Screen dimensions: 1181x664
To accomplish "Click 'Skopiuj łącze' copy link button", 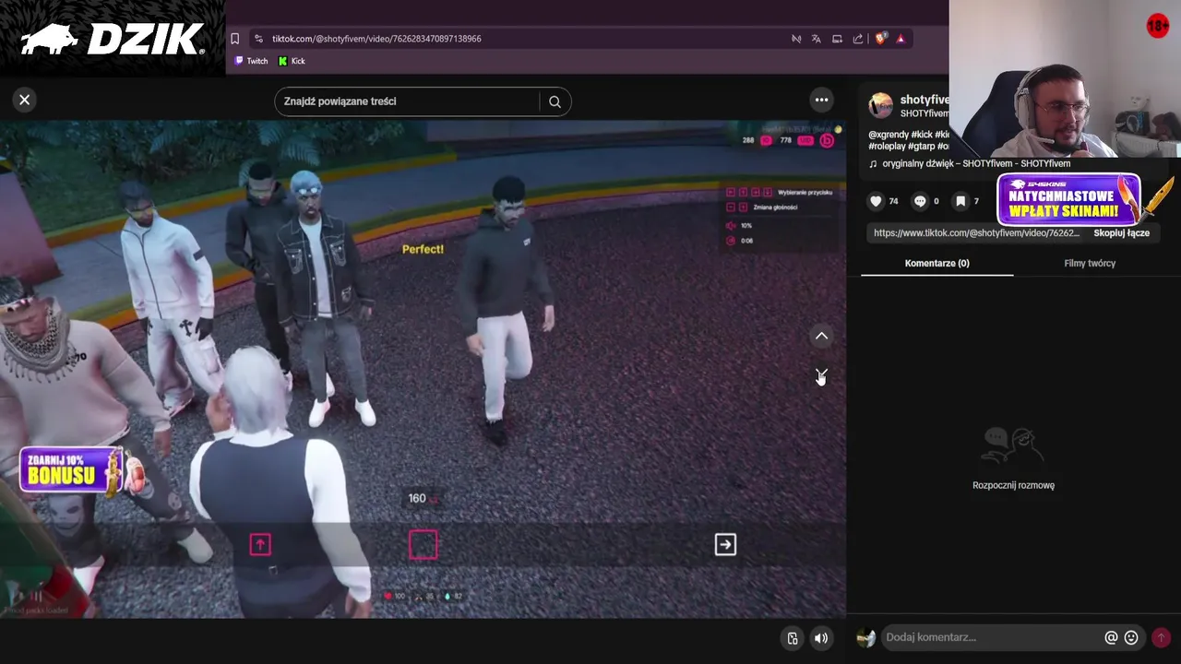I will tap(1121, 233).
